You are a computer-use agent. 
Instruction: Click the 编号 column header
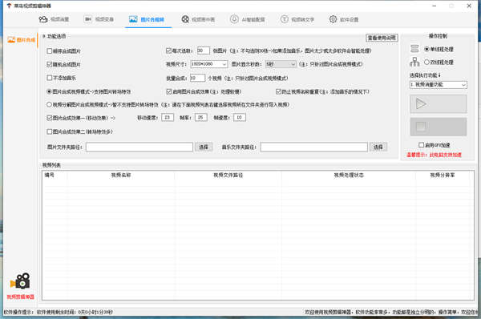50,175
